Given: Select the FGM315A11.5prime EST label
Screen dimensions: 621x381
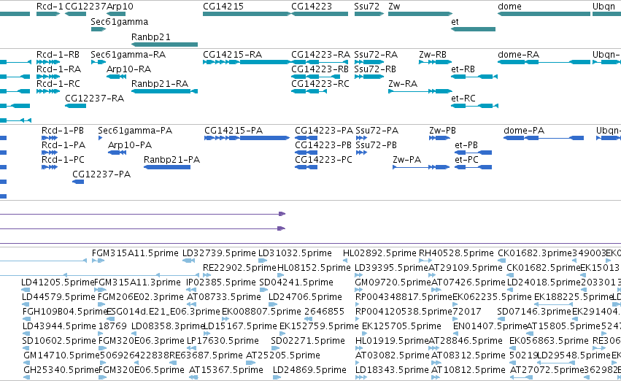Looking at the screenshot, I should (x=135, y=253).
